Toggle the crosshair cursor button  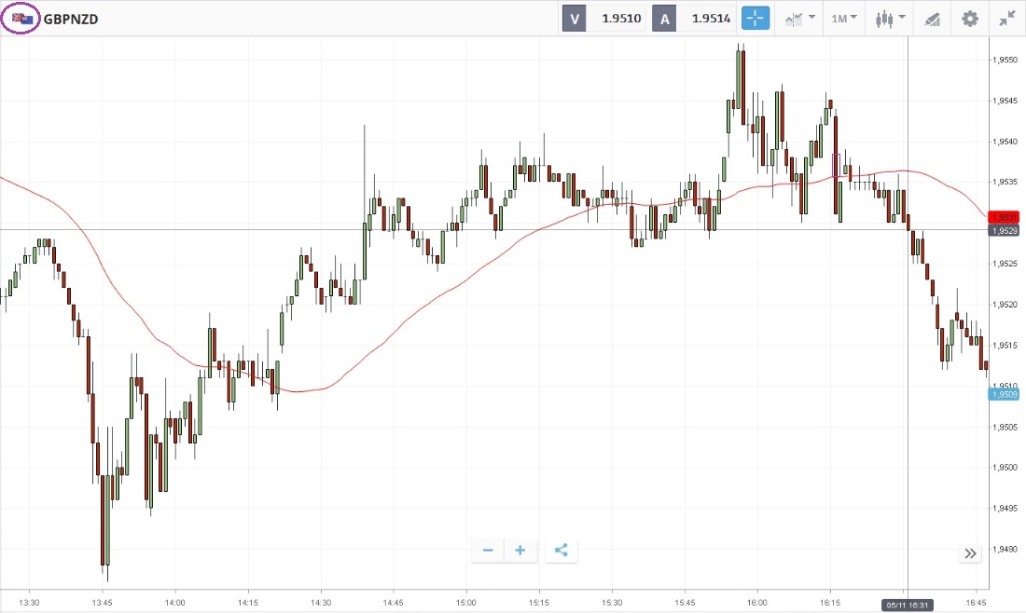click(755, 18)
